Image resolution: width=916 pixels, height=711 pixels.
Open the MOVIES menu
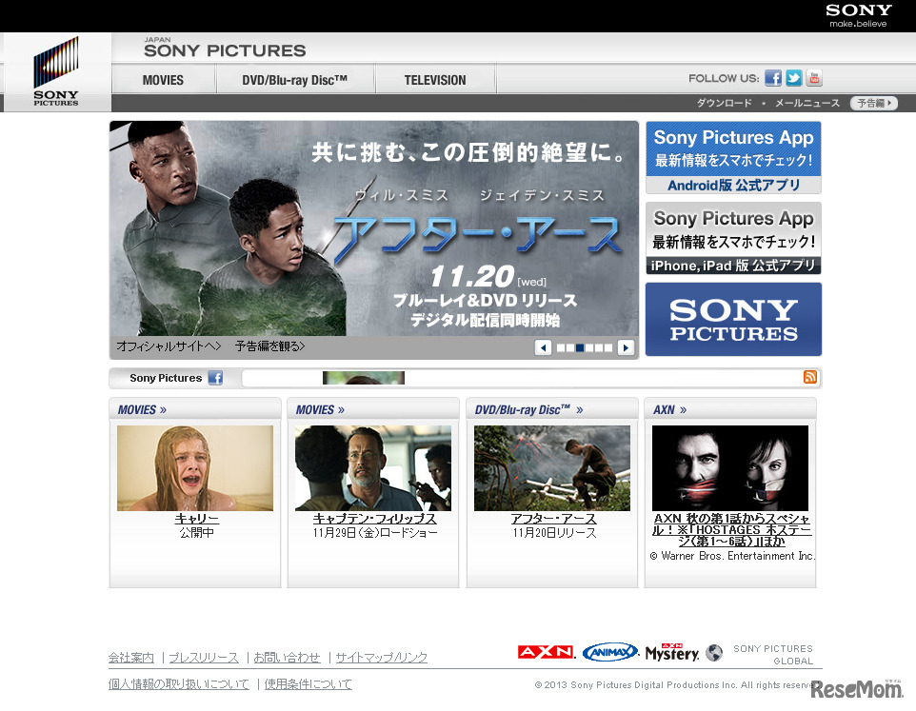point(163,80)
